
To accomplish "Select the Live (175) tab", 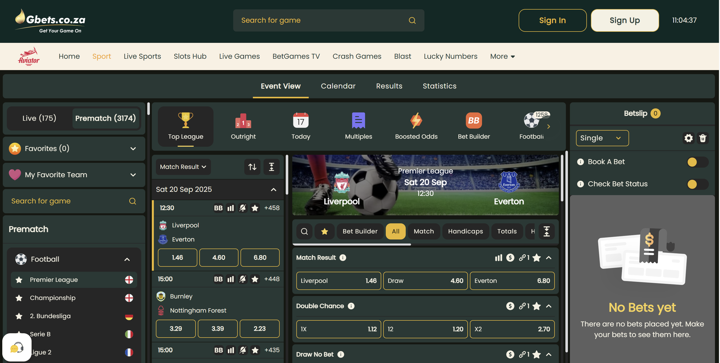I will 39,118.
